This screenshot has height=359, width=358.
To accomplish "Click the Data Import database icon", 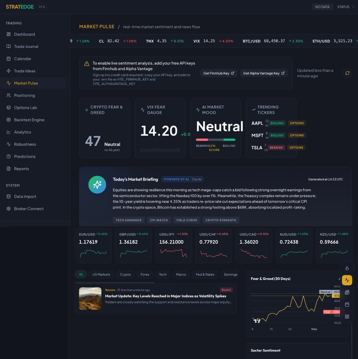I will [x=9, y=196].
